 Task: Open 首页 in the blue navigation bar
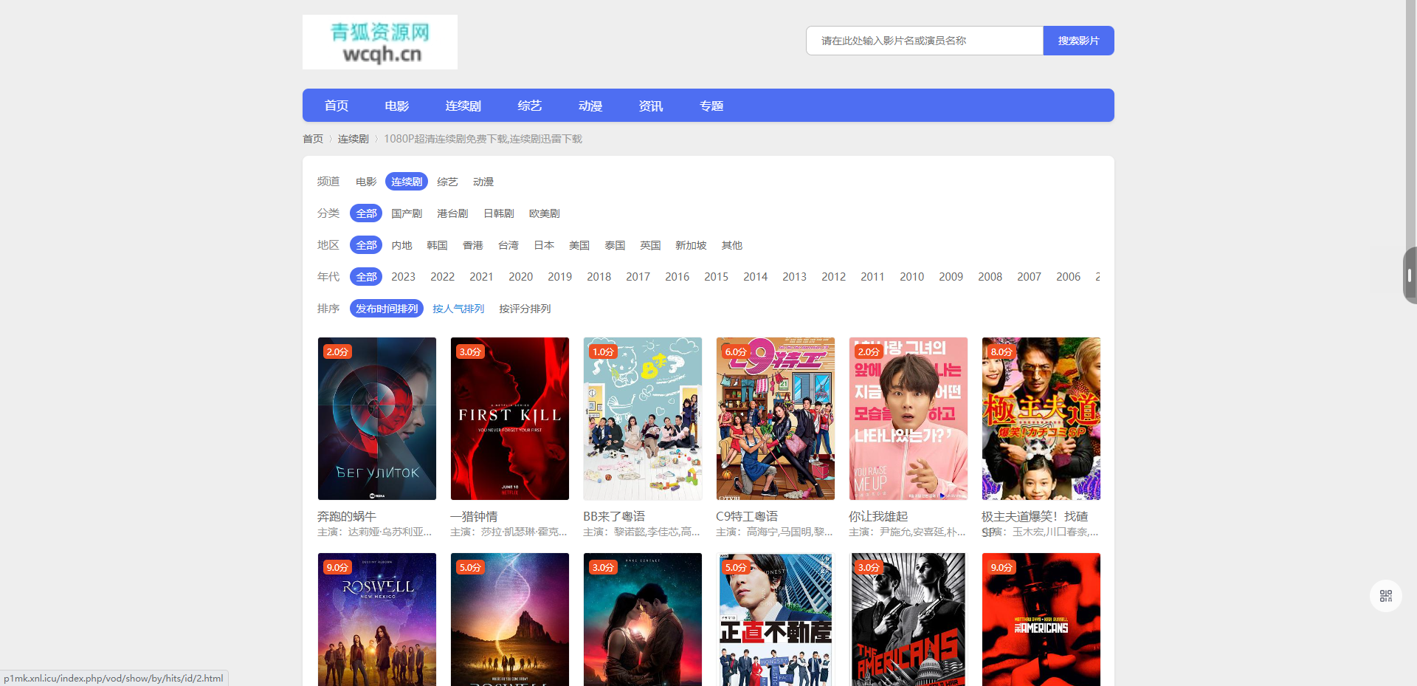[x=337, y=106]
